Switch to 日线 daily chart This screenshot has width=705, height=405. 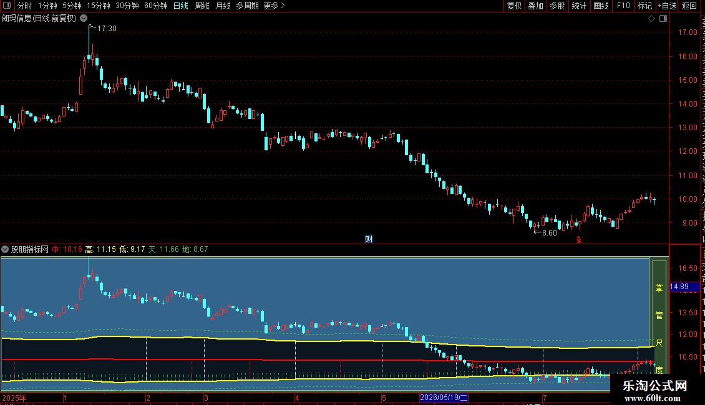pos(181,6)
